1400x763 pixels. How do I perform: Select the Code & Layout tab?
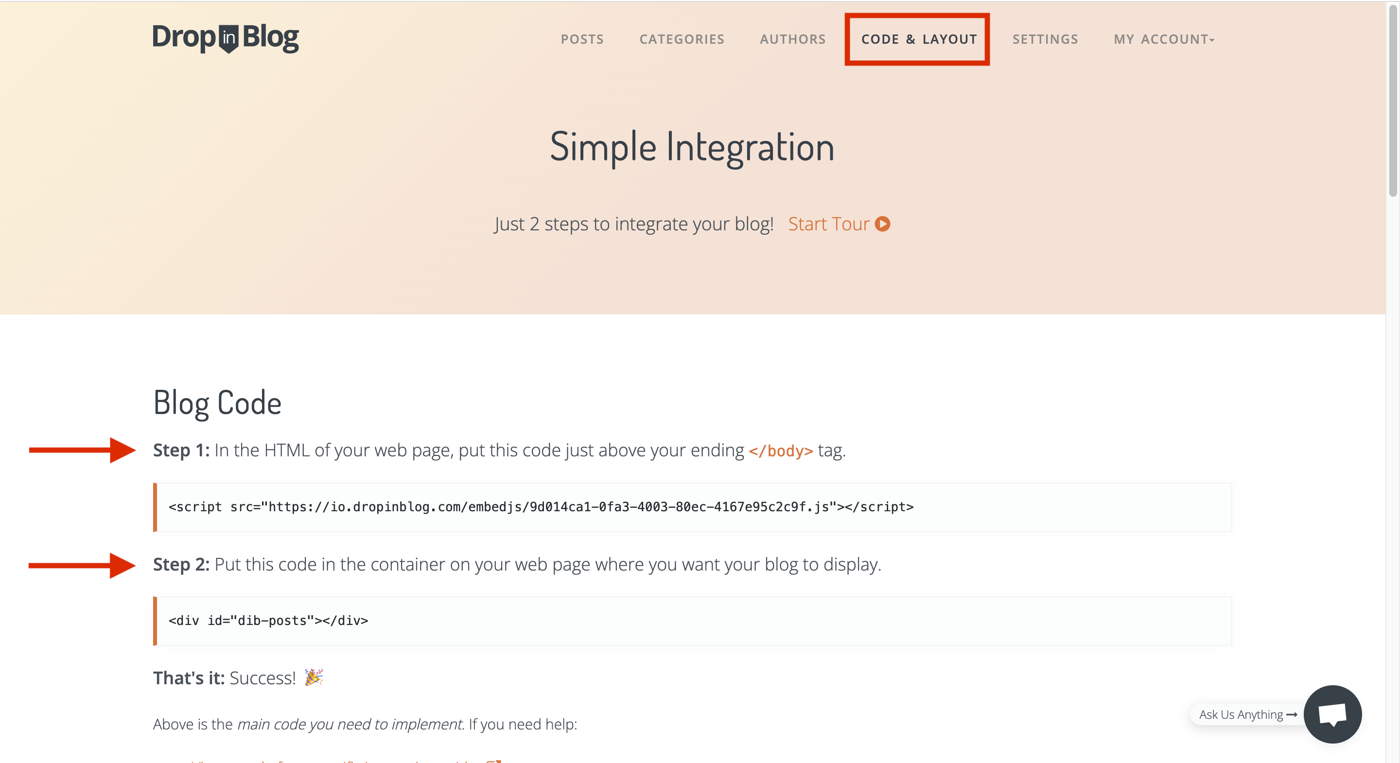coord(919,39)
